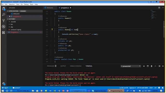Change C# language mode in status bar
The width and height of the screenshot is (166, 93).
155,88
